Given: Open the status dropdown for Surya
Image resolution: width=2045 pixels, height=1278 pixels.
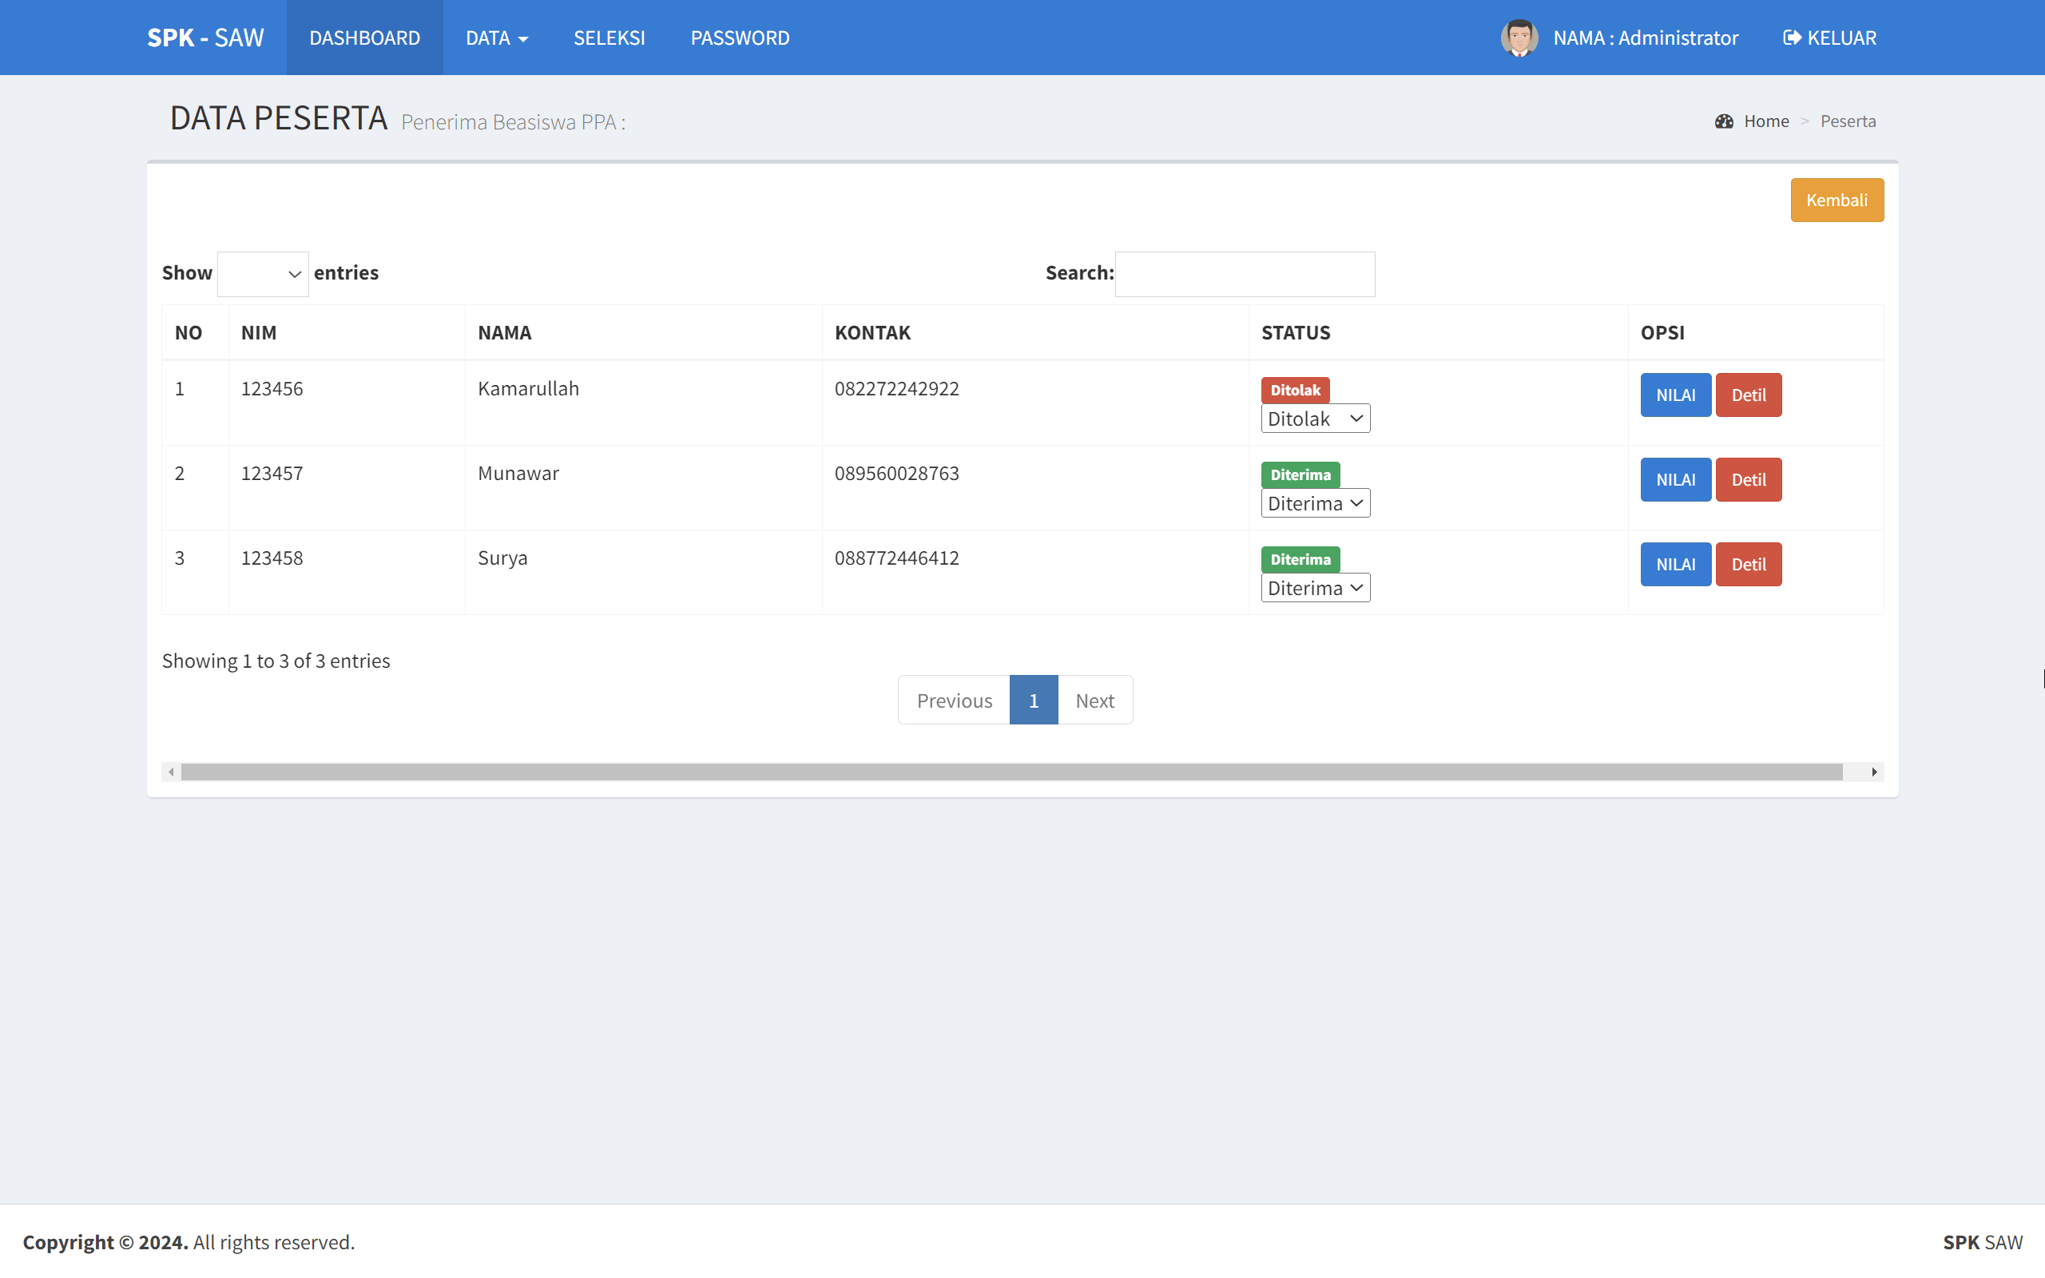Looking at the screenshot, I should (x=1315, y=587).
